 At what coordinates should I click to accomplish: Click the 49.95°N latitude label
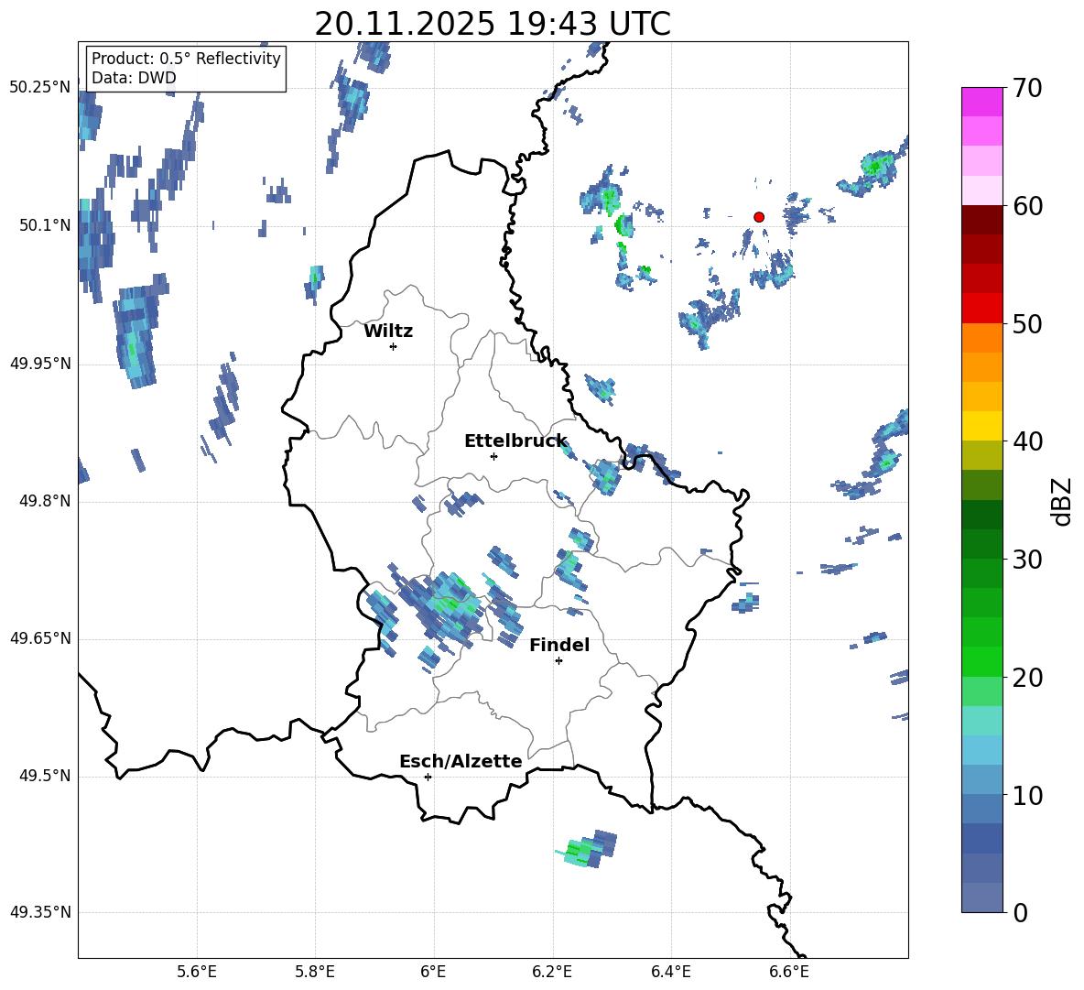(x=40, y=363)
